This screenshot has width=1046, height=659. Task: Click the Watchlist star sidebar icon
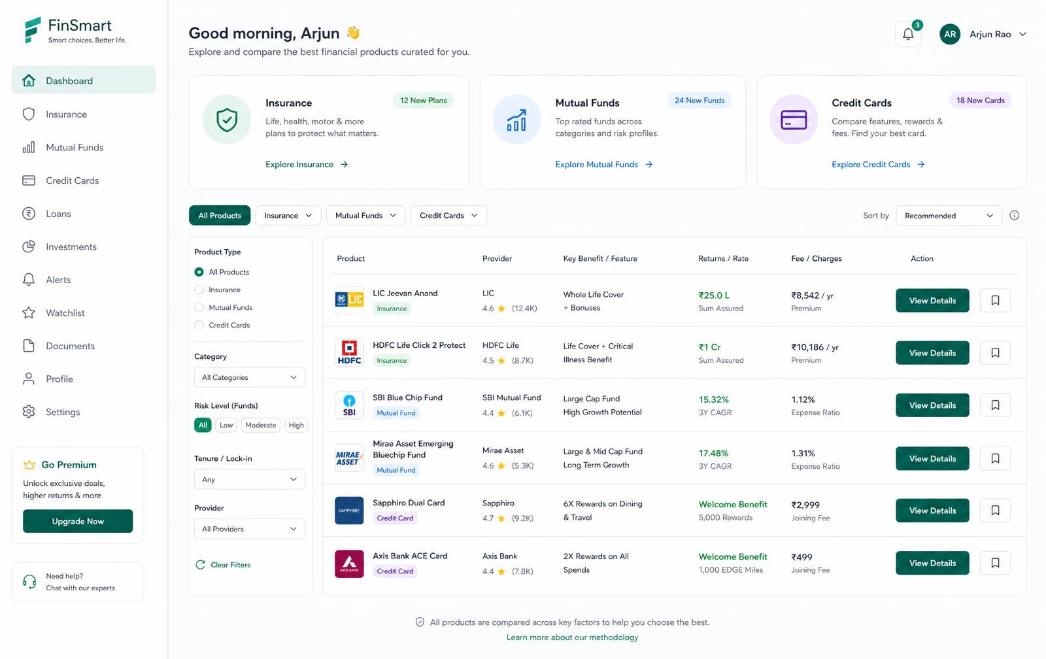click(x=29, y=313)
